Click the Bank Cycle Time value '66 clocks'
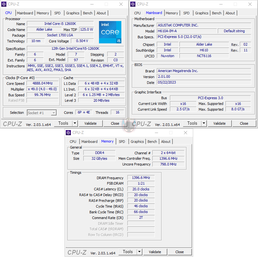Image resolution: width=258 pixels, height=257 pixels. click(141, 212)
